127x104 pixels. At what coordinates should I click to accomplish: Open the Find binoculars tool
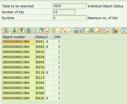pos(29,31)
